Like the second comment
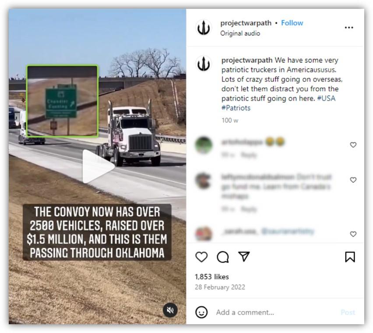 [353, 180]
